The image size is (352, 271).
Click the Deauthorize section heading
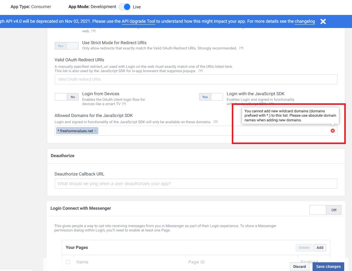point(62,156)
